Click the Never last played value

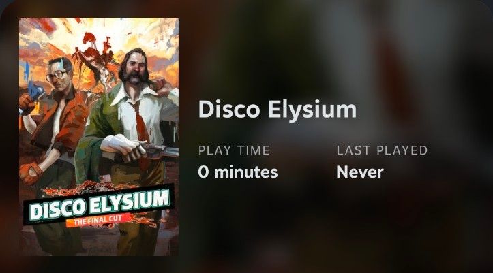click(359, 172)
